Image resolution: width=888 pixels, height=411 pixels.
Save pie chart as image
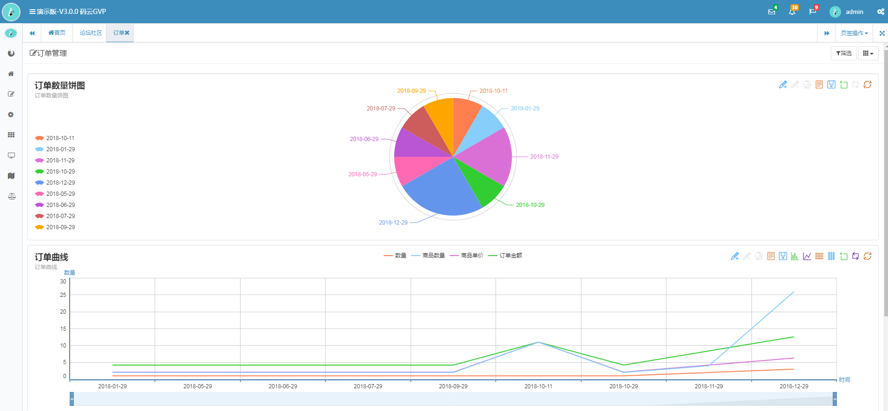pos(831,84)
